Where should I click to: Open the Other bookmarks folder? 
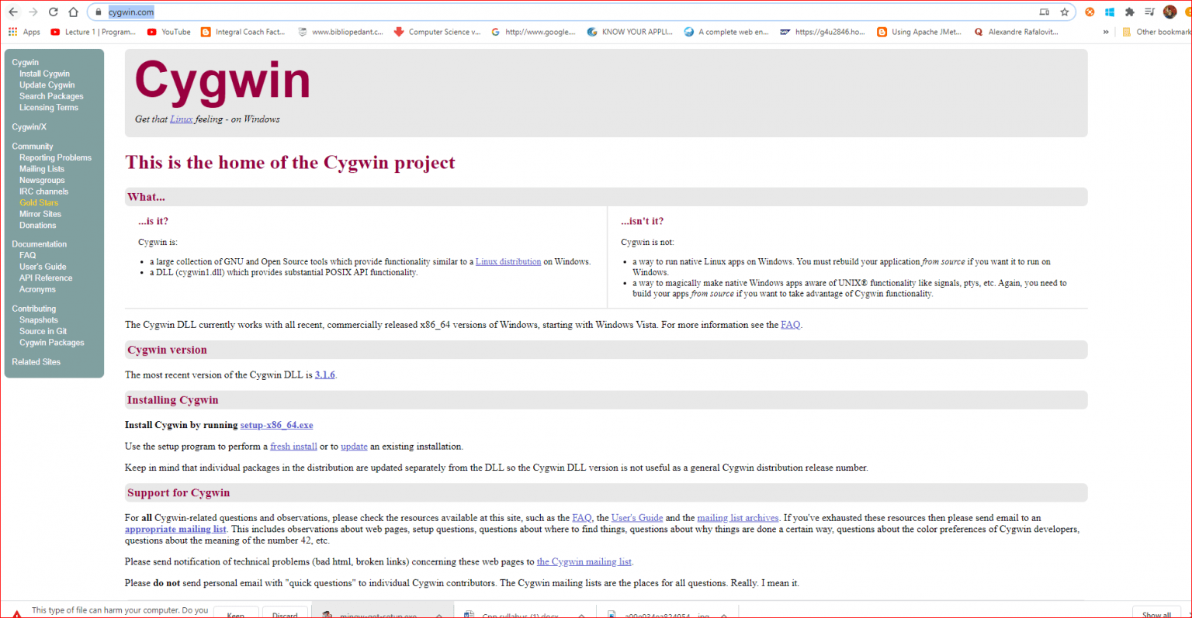click(1156, 32)
